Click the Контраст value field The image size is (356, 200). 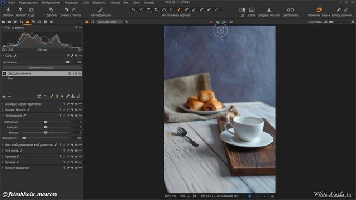pos(77,127)
